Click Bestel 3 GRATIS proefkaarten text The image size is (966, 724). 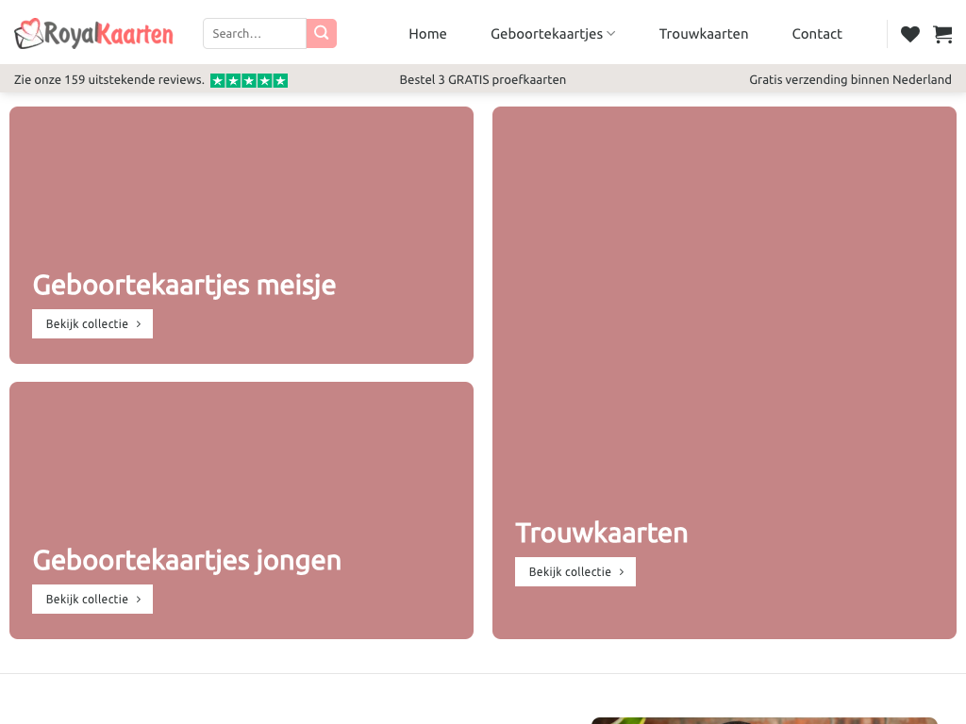(x=483, y=80)
